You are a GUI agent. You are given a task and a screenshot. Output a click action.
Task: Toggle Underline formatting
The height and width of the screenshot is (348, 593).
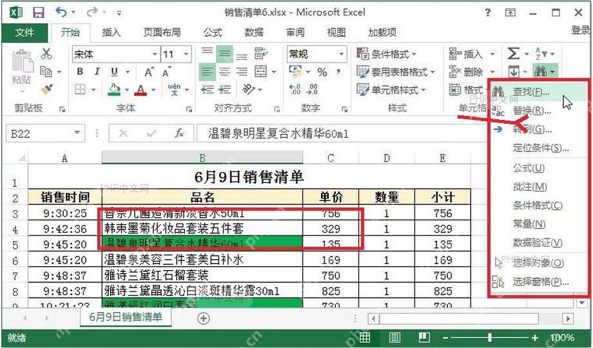(114, 72)
